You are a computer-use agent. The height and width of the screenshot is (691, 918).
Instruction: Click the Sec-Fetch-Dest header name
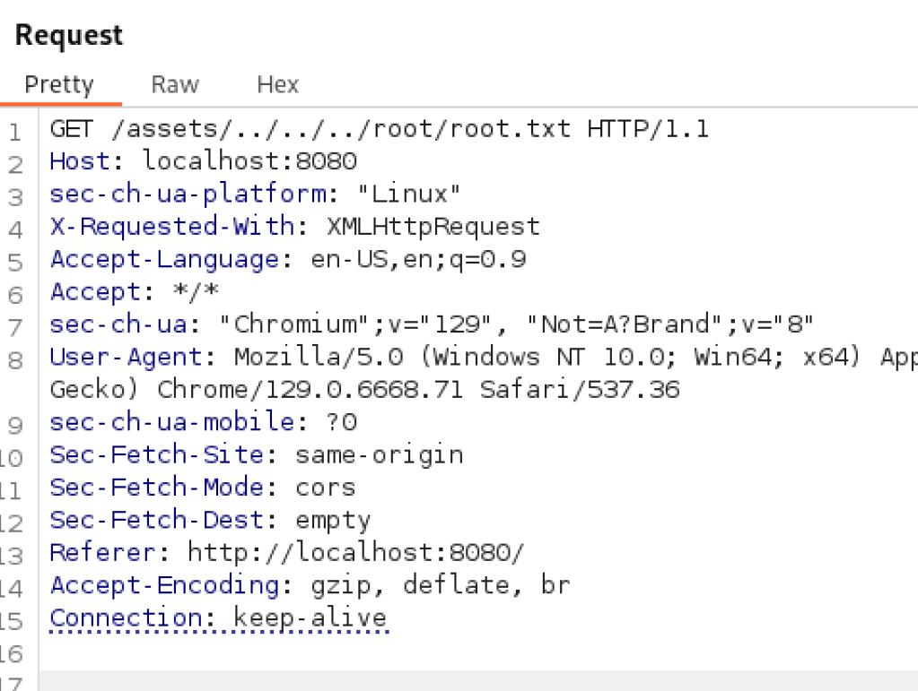[x=157, y=520]
